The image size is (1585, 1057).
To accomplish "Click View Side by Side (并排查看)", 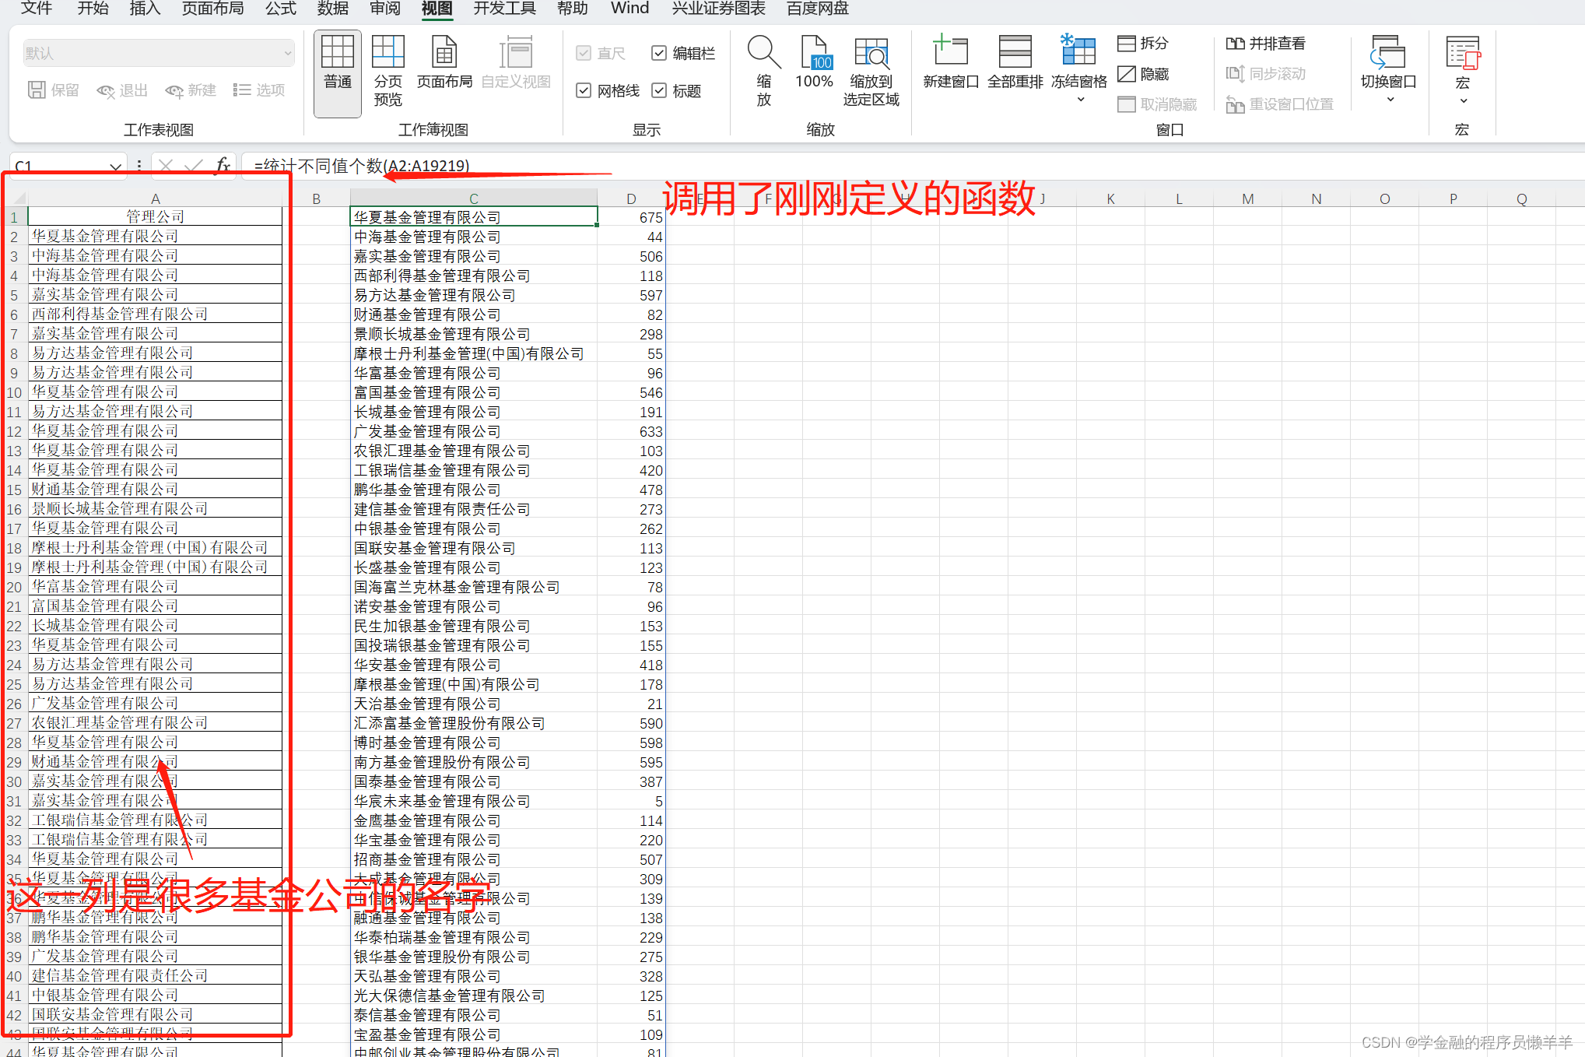I will [x=1266, y=44].
